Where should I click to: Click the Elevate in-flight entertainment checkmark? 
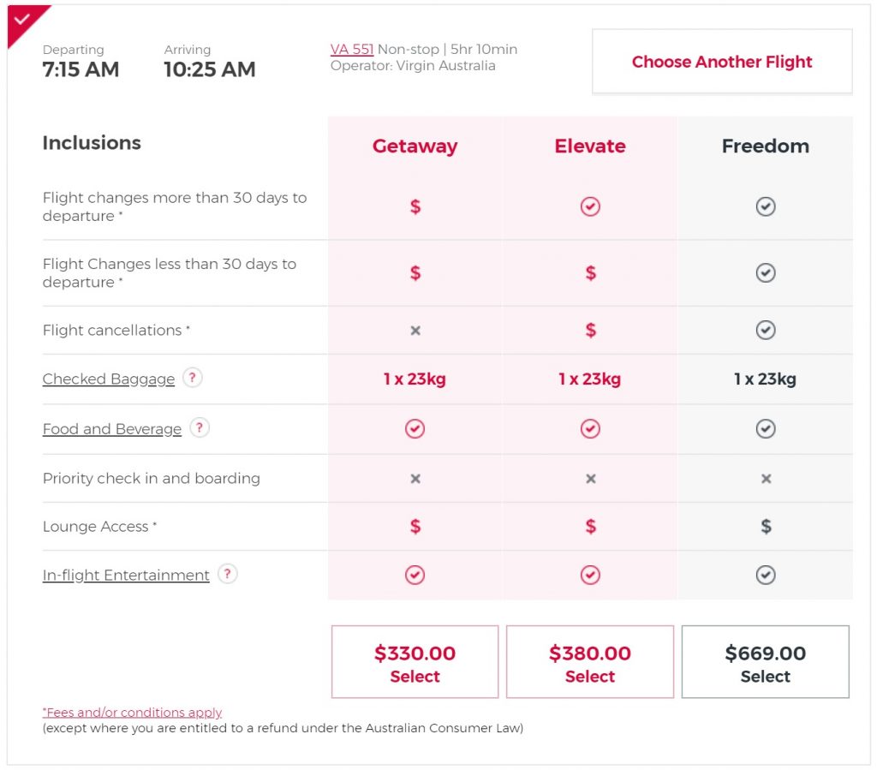point(589,575)
